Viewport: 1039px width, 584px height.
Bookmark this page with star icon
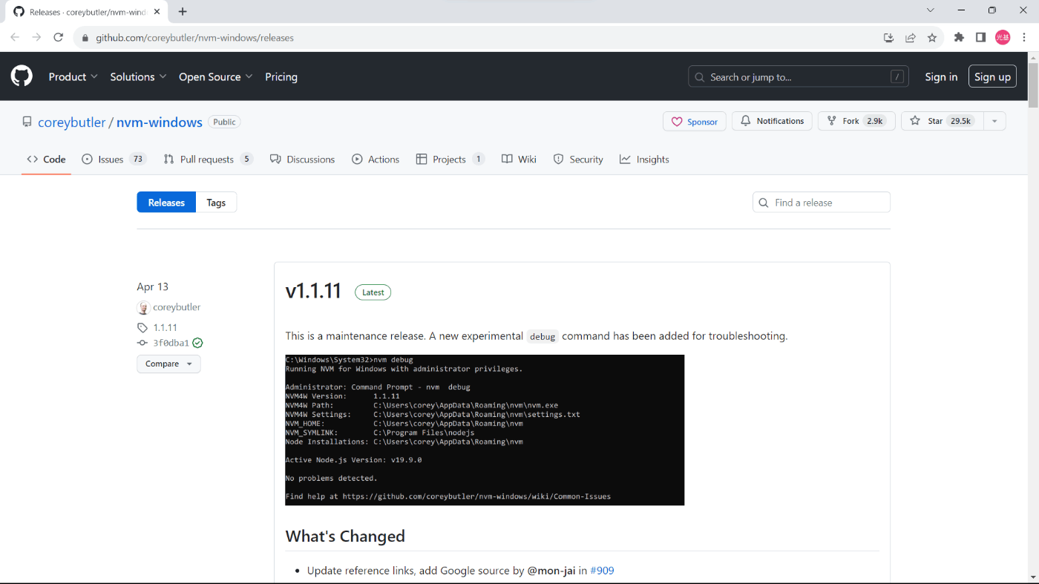point(932,38)
